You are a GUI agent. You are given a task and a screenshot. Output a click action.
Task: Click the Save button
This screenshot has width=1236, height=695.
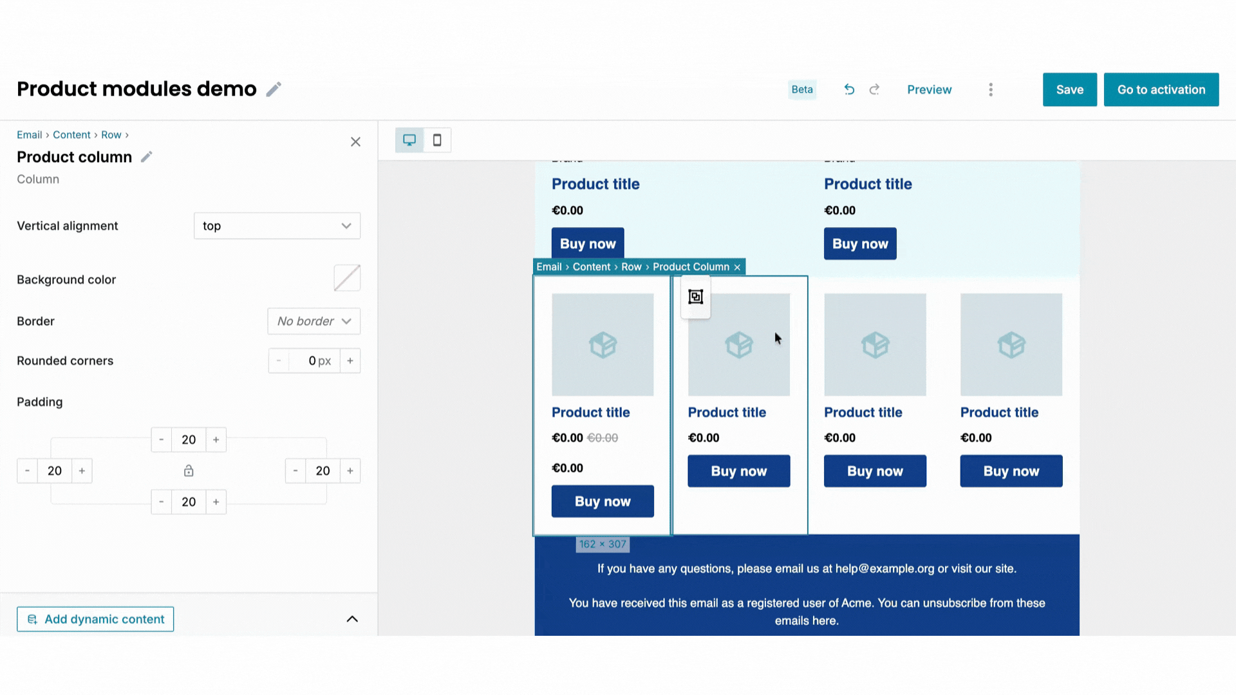coord(1069,89)
